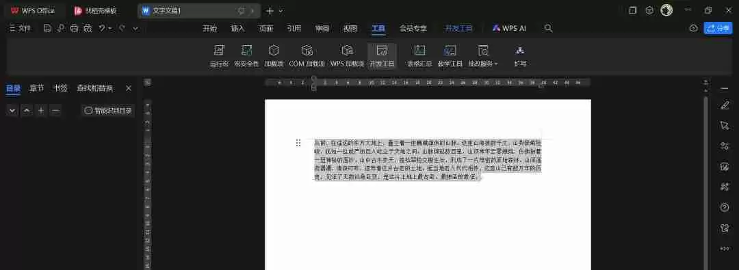Open 教学工具 teaching tools

(450, 56)
